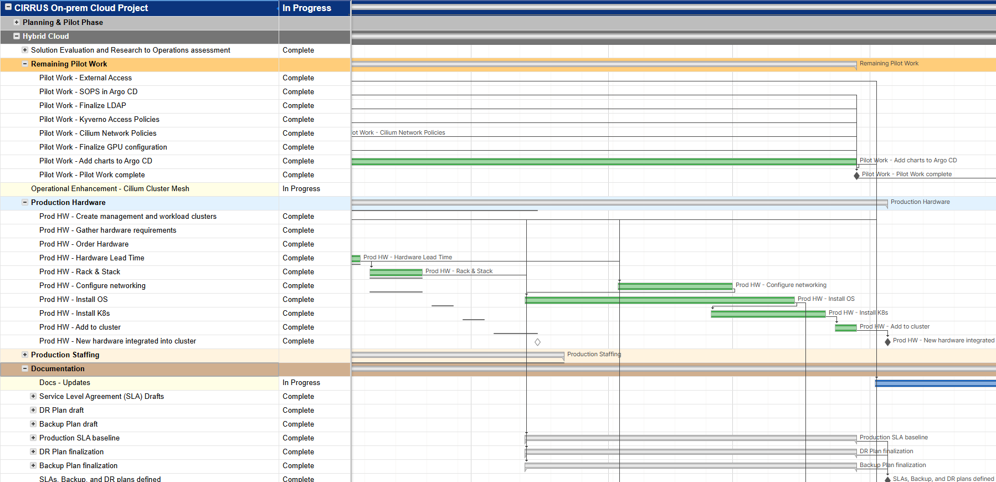Collapse the Production Hardware section
996x482 pixels.
[25, 202]
